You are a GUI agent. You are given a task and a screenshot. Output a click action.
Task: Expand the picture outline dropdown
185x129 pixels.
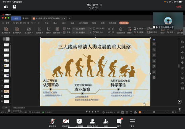pyautogui.click(x=145, y=28)
